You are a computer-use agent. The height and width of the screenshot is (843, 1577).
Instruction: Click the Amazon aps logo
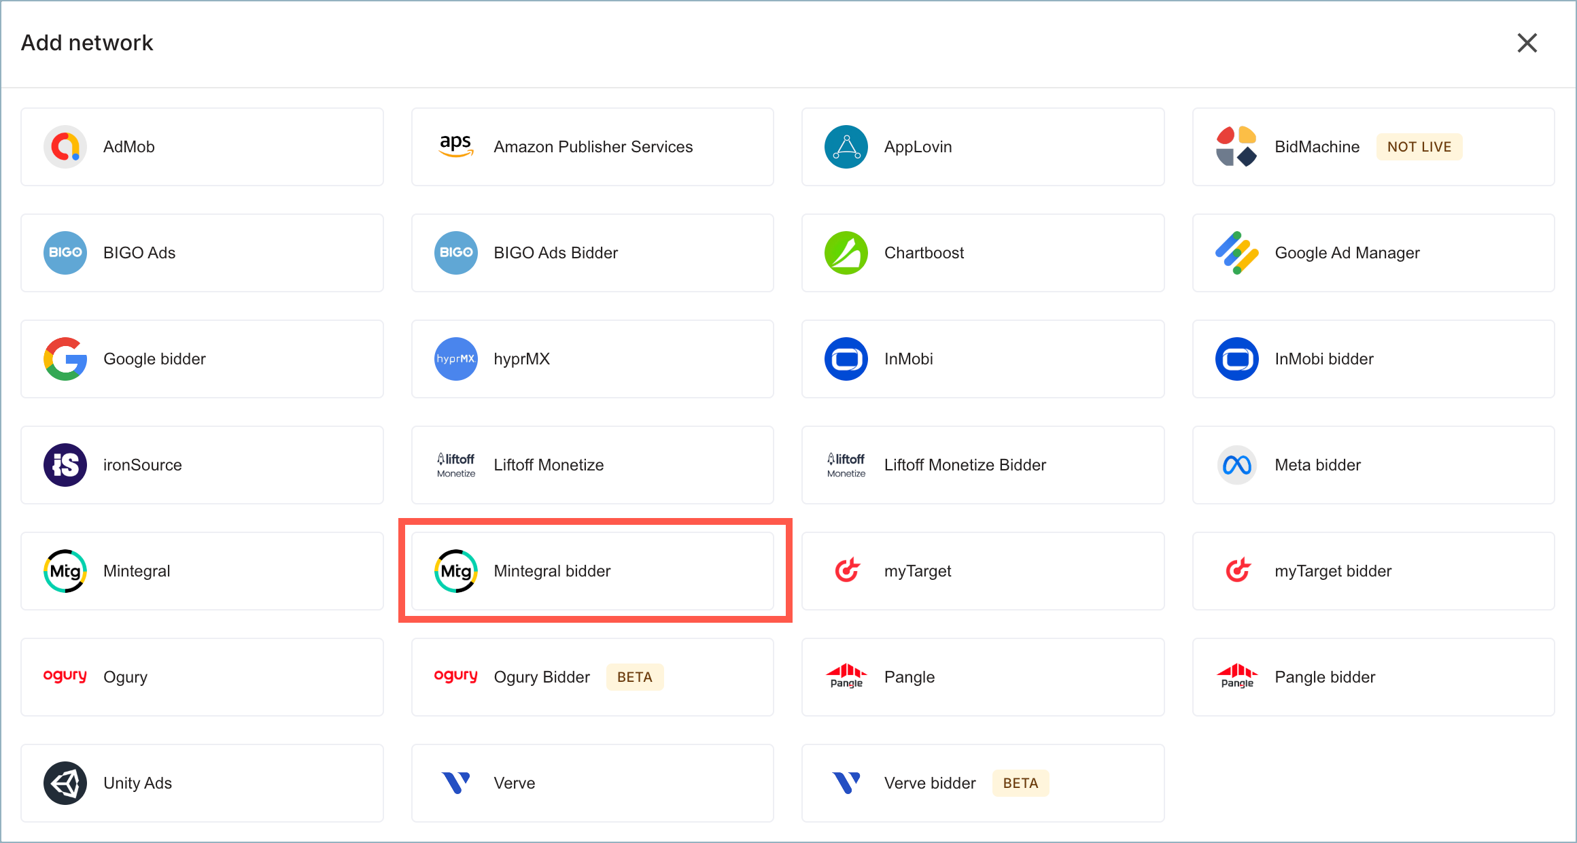coord(456,145)
